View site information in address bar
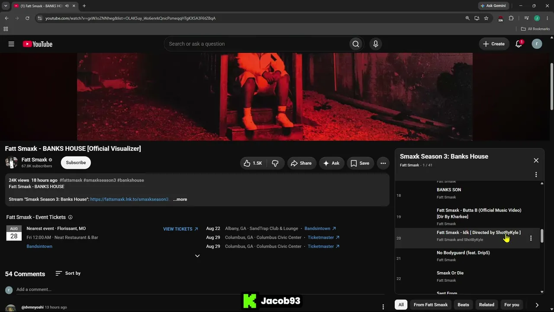554x312 pixels. [x=39, y=18]
